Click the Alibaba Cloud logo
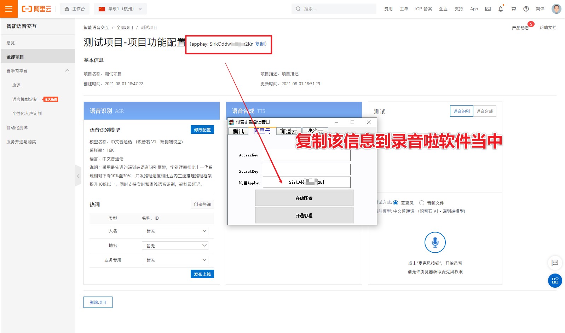Image resolution: width=565 pixels, height=333 pixels. click(x=36, y=9)
